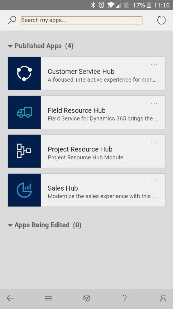Open the Customer Service Hub app icon

click(x=24, y=73)
